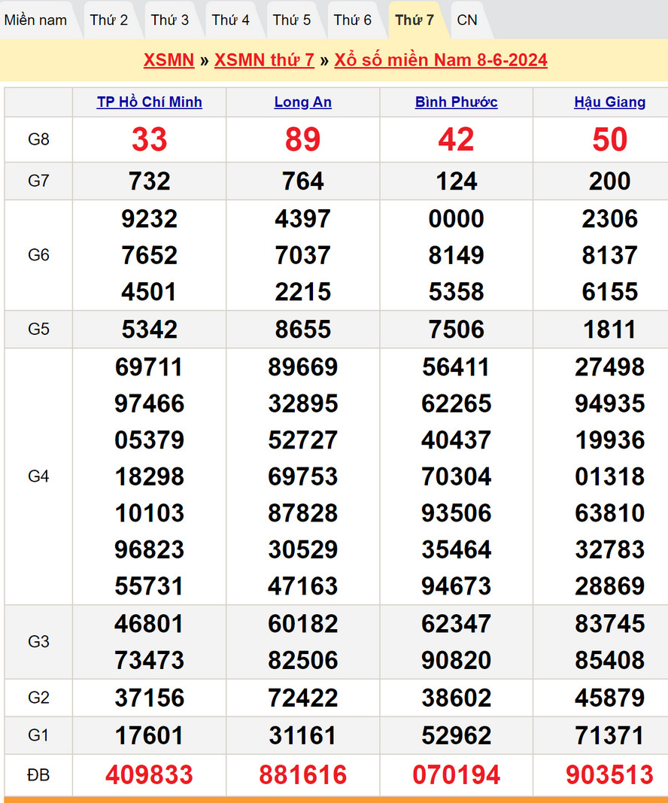
Task: Click the Long An column header link
Action: 303,102
